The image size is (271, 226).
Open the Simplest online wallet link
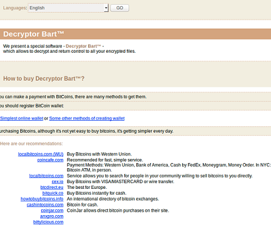pyautogui.click(x=22, y=118)
